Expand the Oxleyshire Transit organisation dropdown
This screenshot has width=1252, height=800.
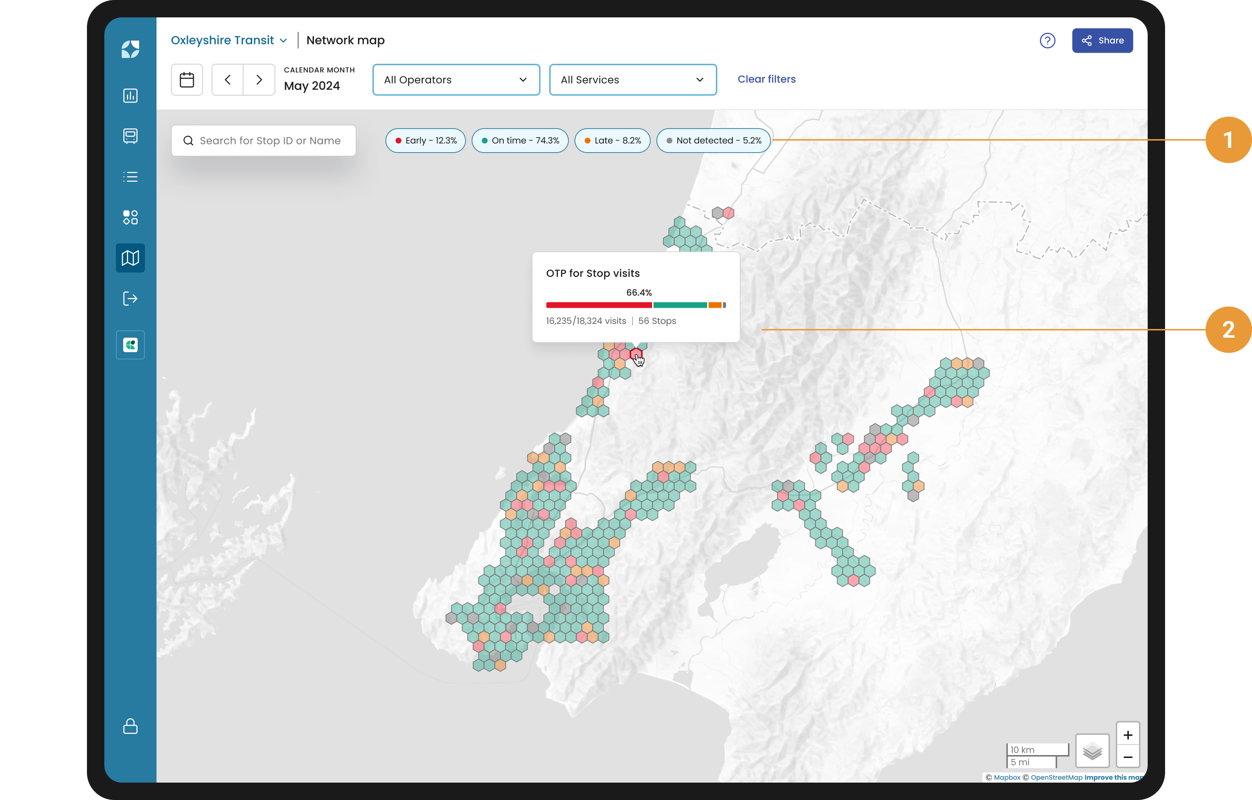point(229,41)
